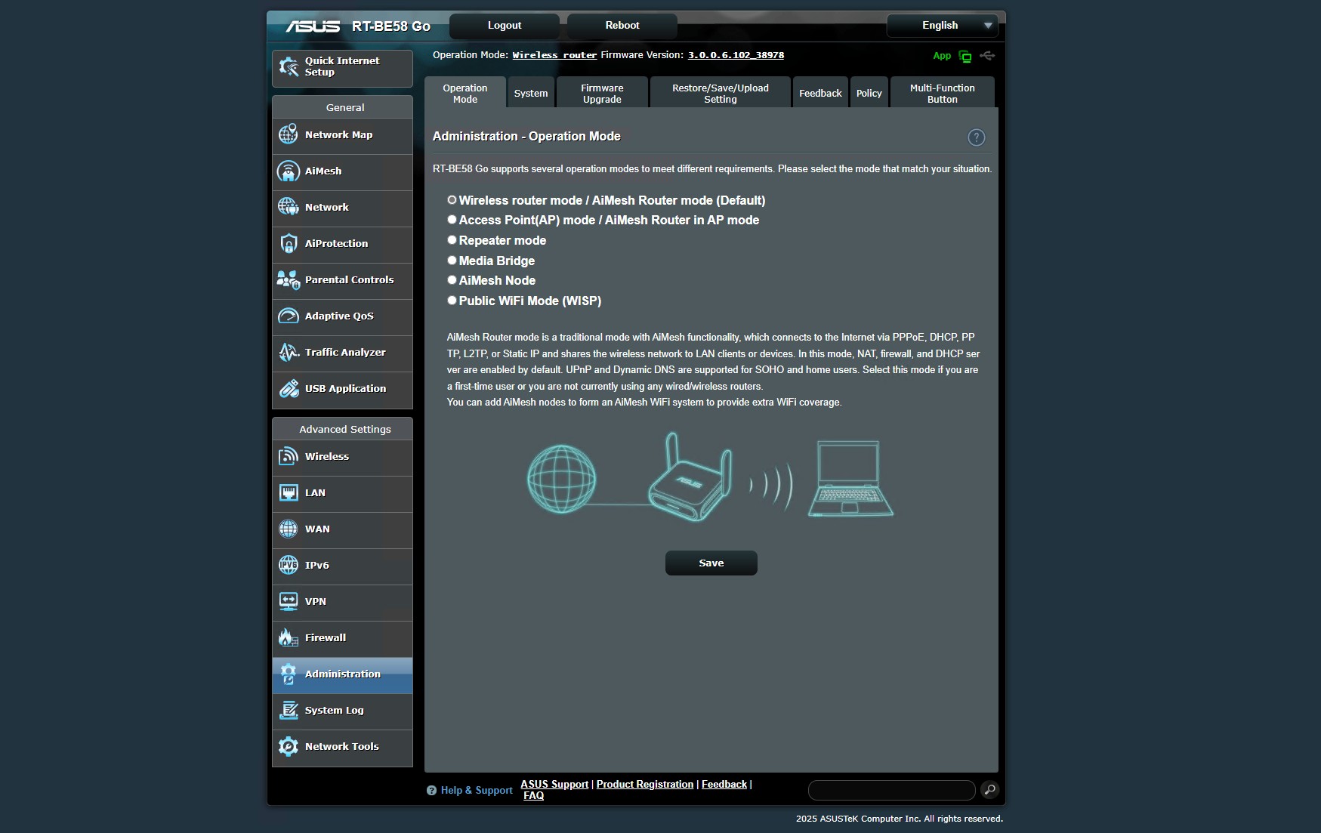Screen dimensions: 1321x833
Task: Click the Network Map globe icon
Action: click(x=289, y=134)
